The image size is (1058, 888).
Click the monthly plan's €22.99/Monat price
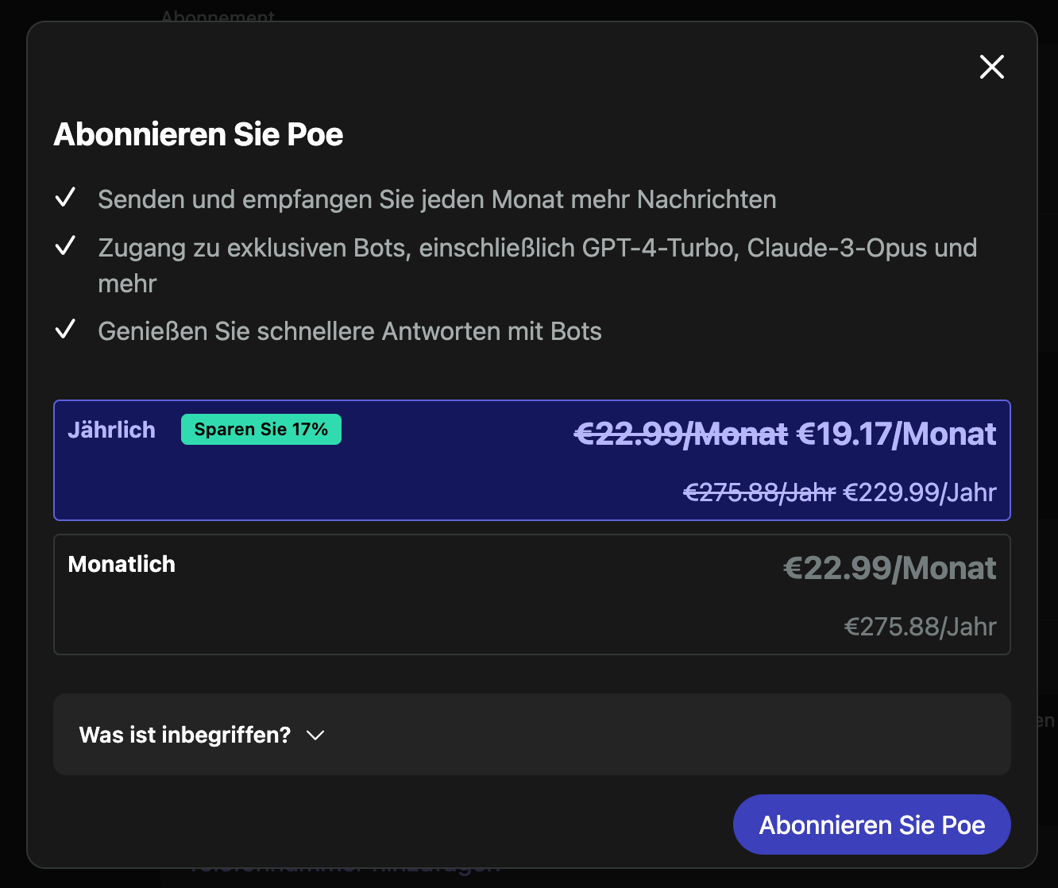coord(890,568)
